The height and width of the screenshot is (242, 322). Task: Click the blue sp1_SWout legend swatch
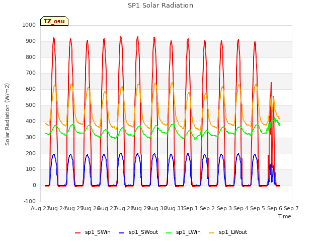point(122,233)
